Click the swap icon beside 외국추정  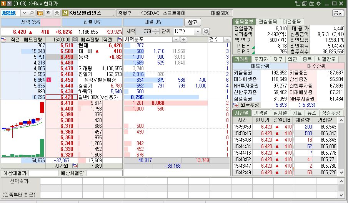[x=235, y=105]
